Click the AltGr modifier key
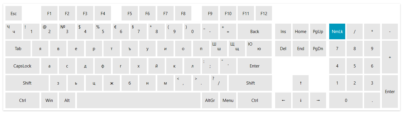 [210, 100]
